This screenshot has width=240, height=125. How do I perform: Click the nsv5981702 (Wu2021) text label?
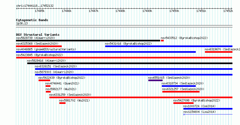pyautogui.click(x=74, y=100)
